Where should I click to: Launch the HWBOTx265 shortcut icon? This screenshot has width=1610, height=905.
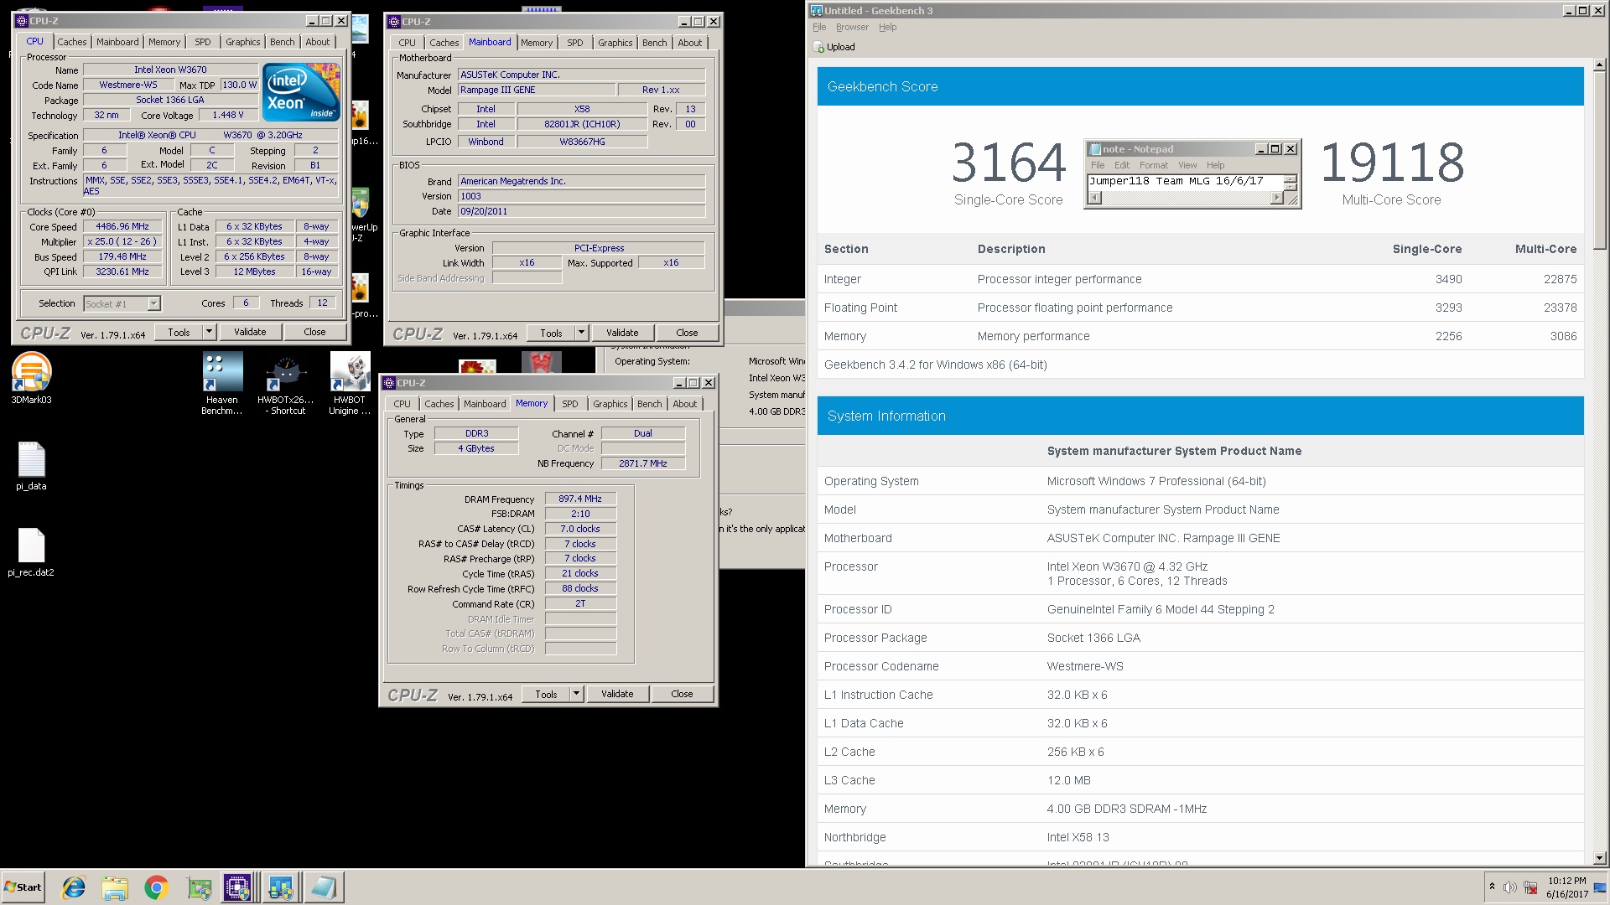click(x=286, y=383)
